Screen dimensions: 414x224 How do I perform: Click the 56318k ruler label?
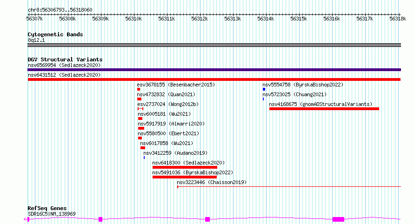(398, 19)
